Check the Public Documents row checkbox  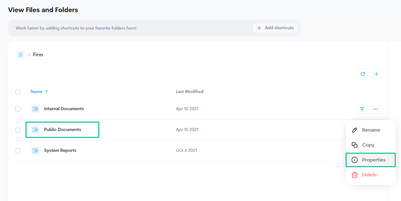(18, 130)
